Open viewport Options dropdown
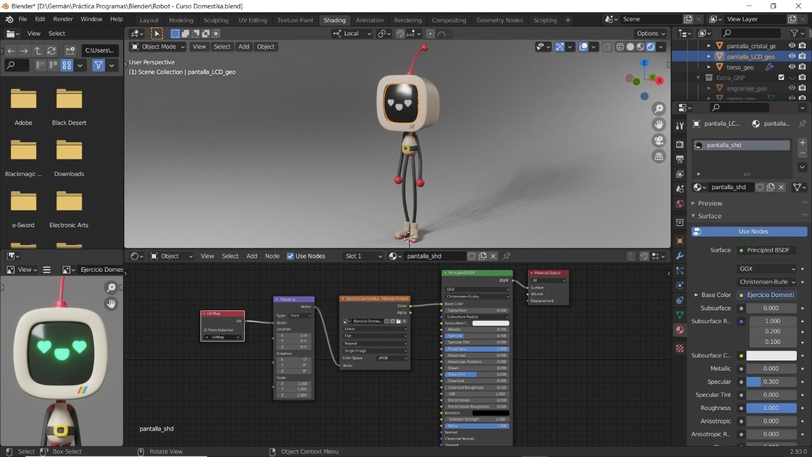812x457 pixels. tap(651, 34)
